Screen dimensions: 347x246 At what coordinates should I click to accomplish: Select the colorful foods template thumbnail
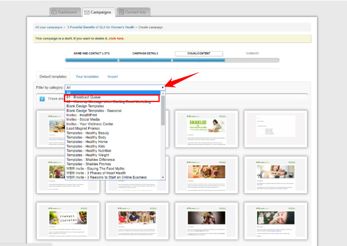51,129
